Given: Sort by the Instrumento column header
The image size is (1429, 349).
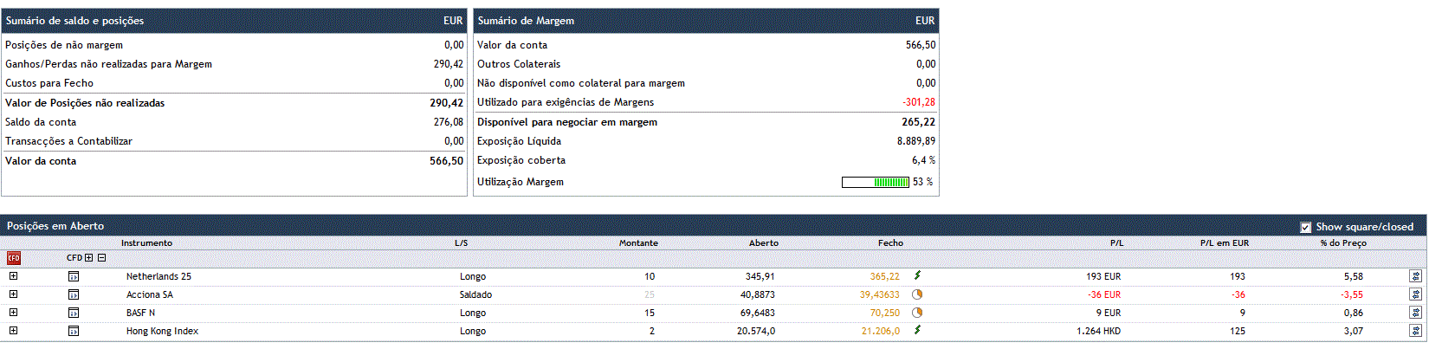Looking at the screenshot, I should point(146,243).
